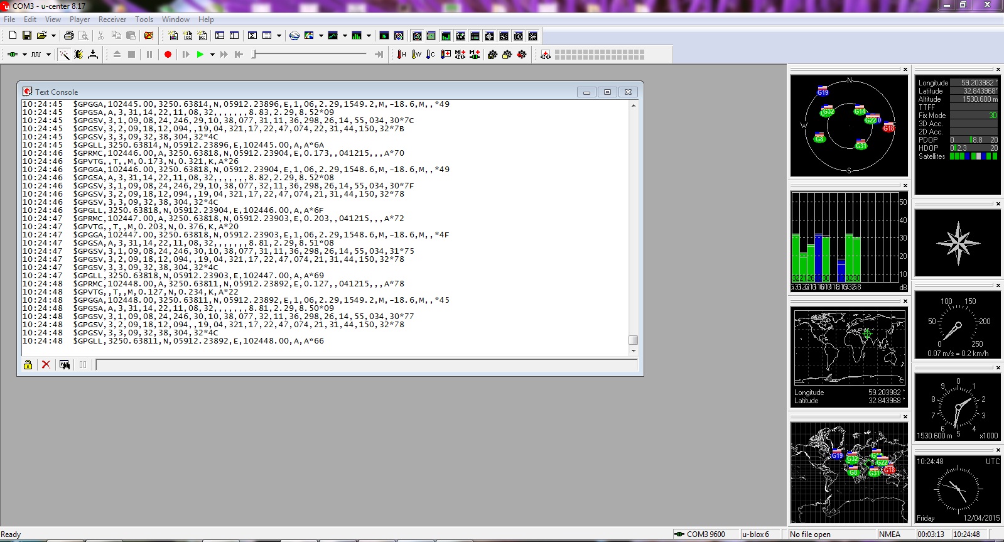This screenshot has width=1004, height=542.
Task: Click the save file floppy disk icon
Action: coord(27,36)
